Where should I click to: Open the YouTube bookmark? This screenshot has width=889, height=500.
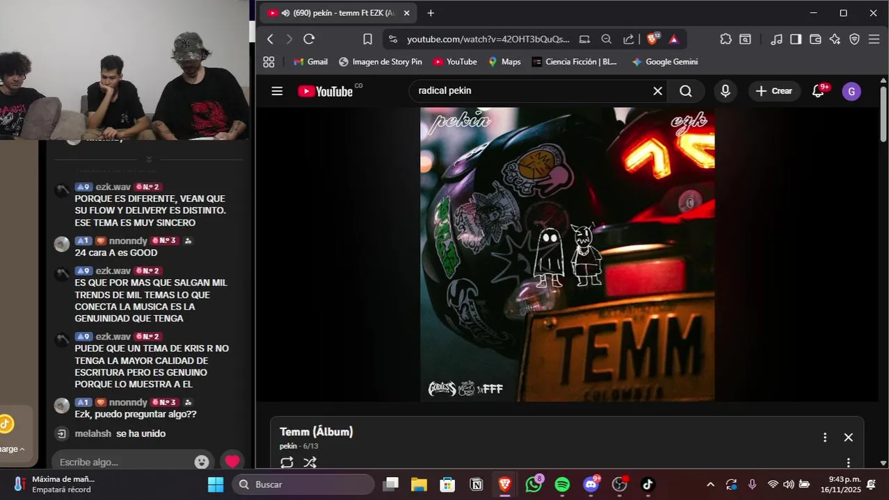455,62
